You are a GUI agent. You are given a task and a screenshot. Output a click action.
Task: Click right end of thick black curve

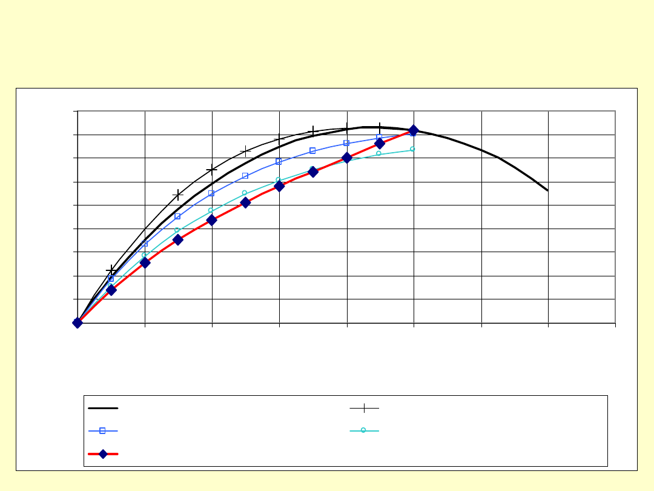(547, 190)
